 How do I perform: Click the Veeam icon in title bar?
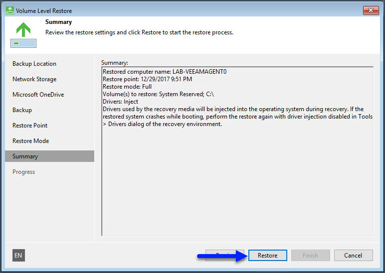9,10
